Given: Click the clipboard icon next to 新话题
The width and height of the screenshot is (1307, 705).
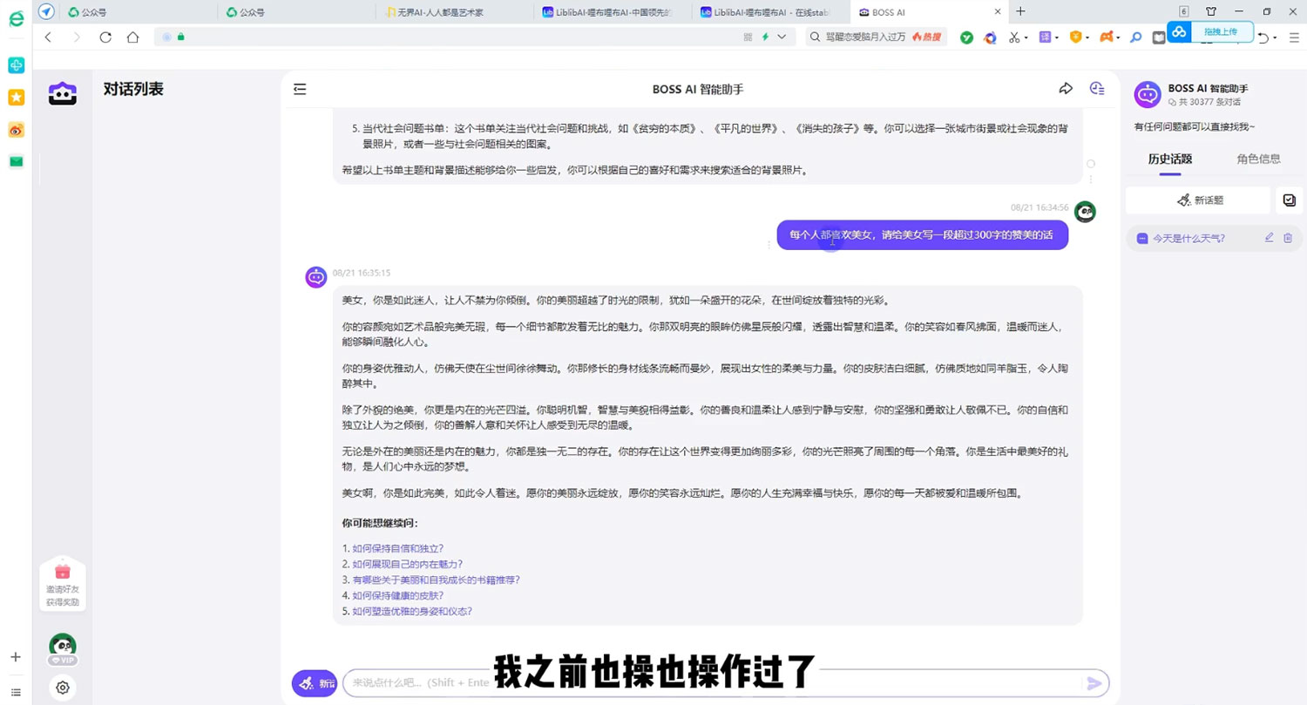Looking at the screenshot, I should tap(1289, 200).
